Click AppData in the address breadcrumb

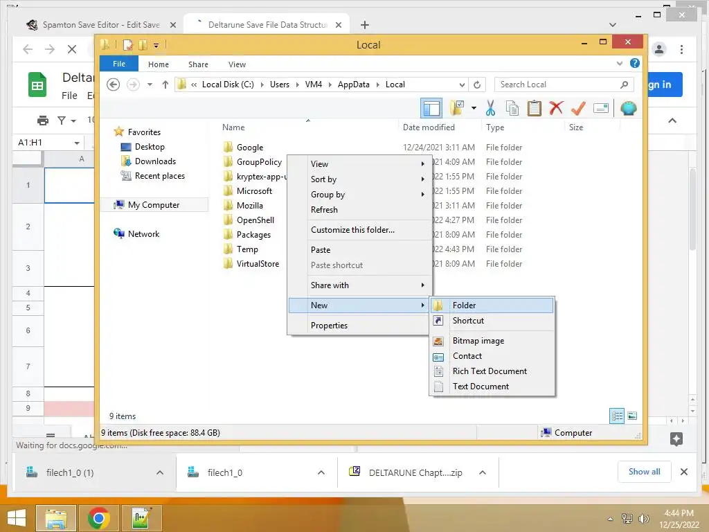click(353, 85)
